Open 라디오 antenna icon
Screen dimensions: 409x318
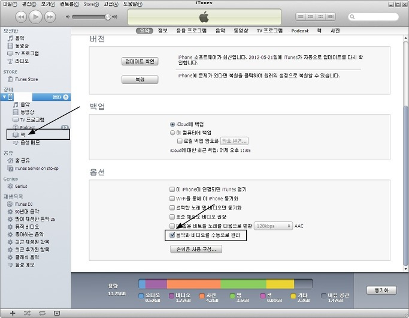pyautogui.click(x=10, y=61)
